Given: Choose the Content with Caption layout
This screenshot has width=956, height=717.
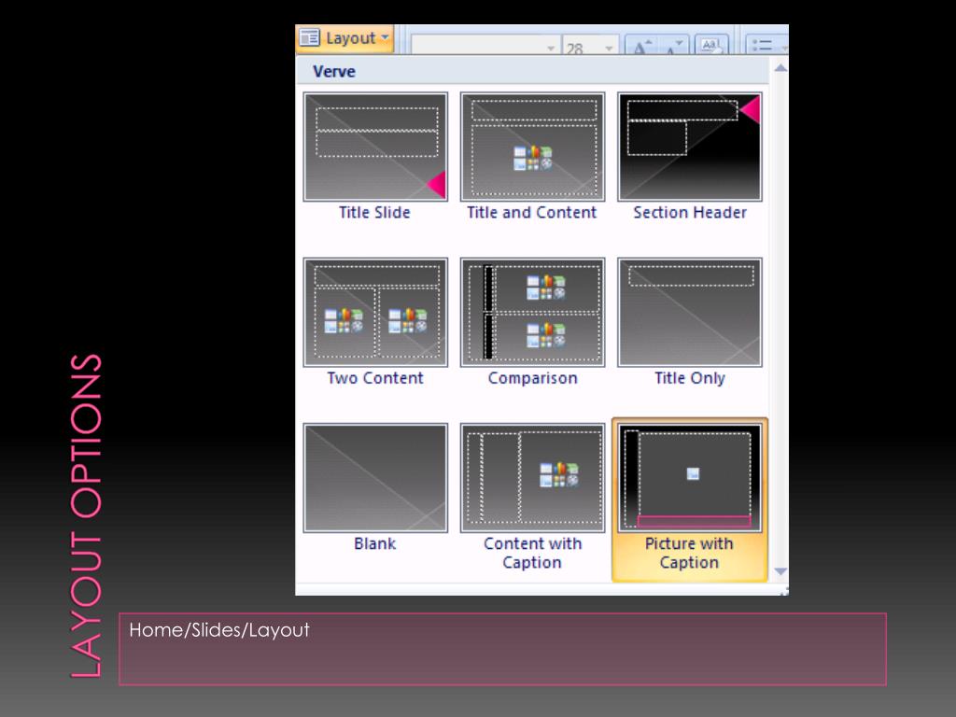Looking at the screenshot, I should [532, 478].
